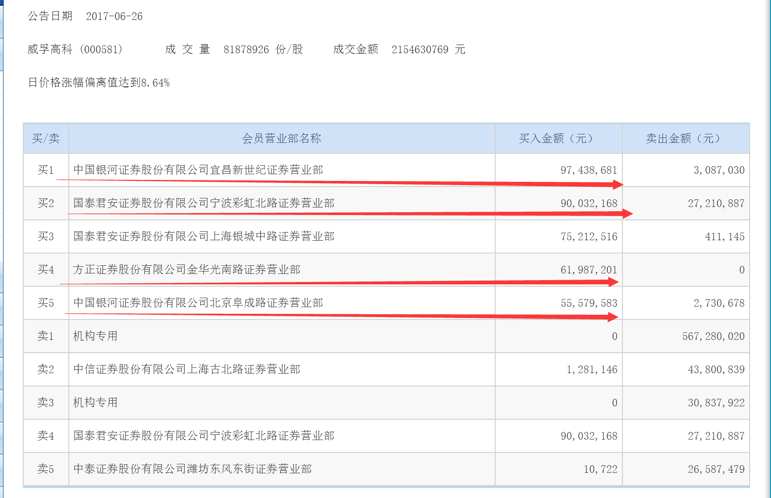Select the 买4 row label
Viewport: 771px width, 498px height.
(x=46, y=270)
